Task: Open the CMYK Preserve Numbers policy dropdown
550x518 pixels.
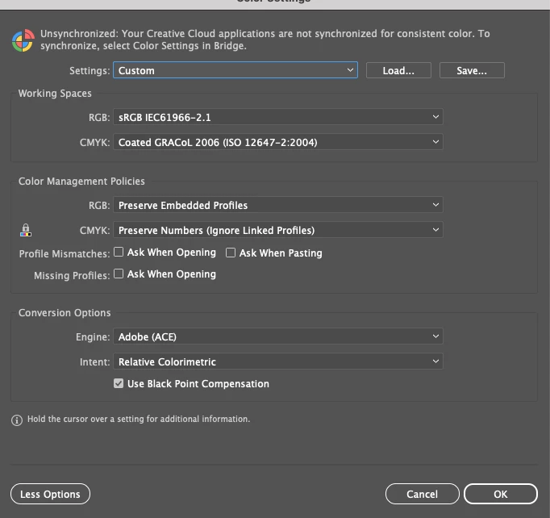Action: click(x=277, y=230)
